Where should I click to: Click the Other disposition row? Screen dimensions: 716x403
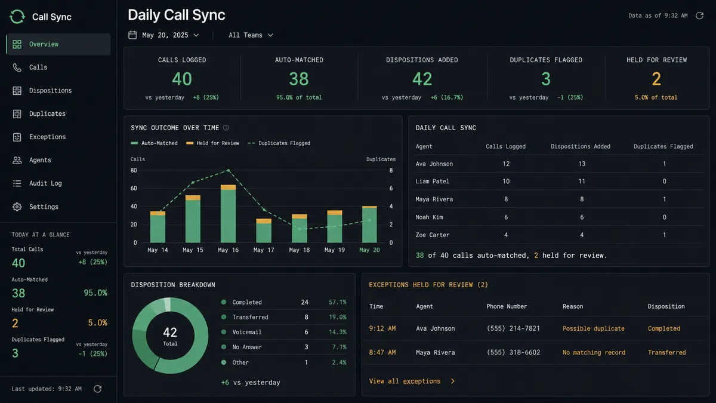pyautogui.click(x=283, y=362)
